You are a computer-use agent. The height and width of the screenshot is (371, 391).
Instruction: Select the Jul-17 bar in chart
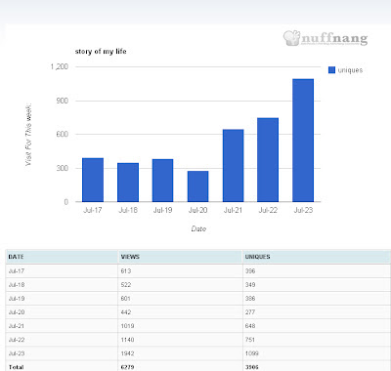(93, 180)
